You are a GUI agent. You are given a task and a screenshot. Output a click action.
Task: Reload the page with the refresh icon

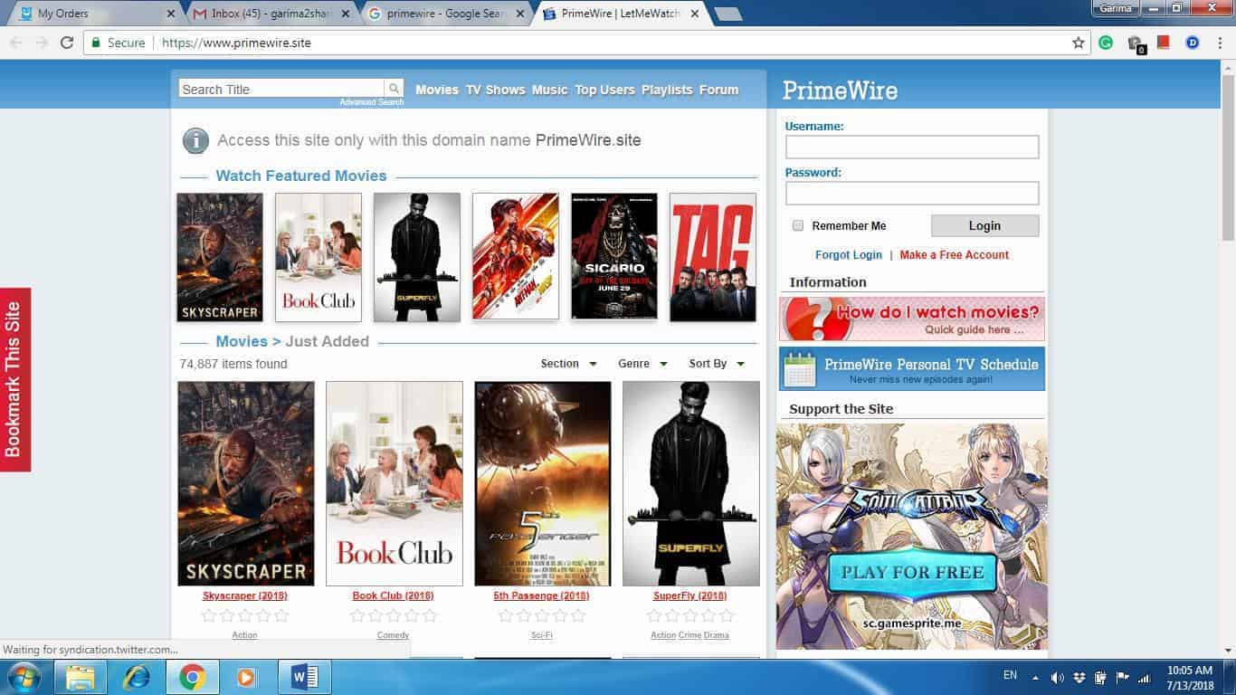click(x=67, y=43)
